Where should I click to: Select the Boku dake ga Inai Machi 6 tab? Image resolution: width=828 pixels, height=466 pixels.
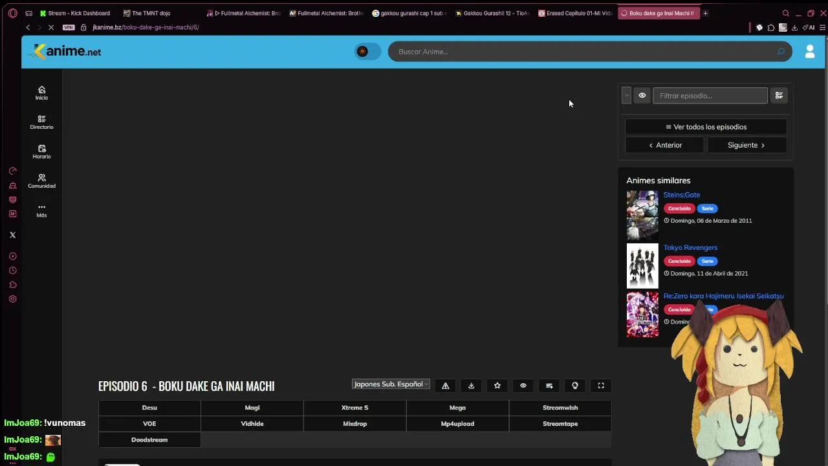pos(659,13)
